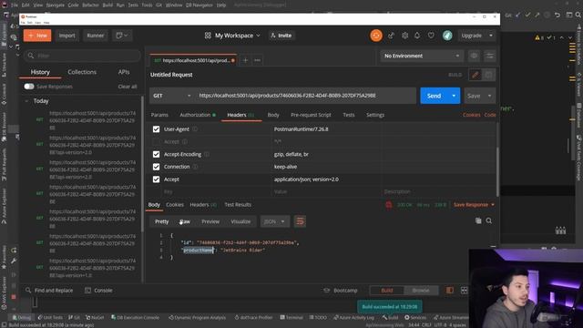The height and width of the screenshot is (328, 583).
Task: Search the response with magnifier icon
Action: coord(489,220)
